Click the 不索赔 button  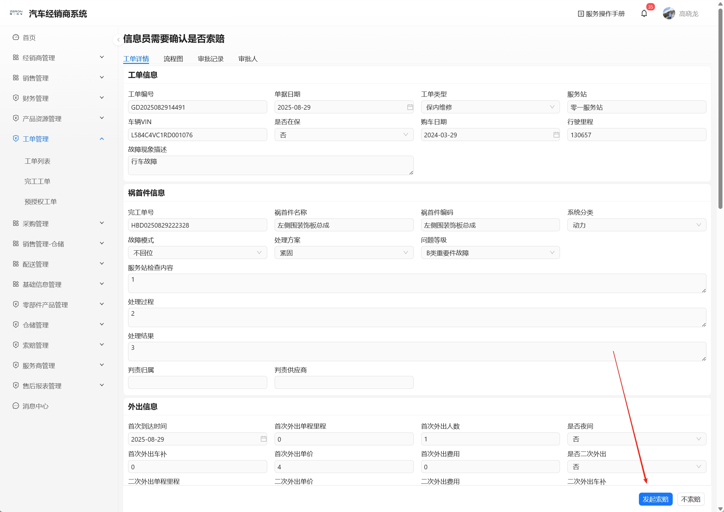[x=691, y=499]
